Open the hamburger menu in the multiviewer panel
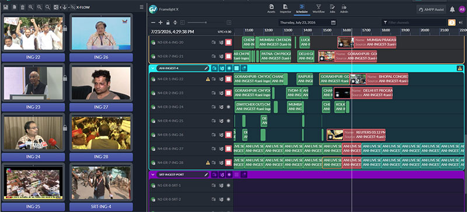 (x=141, y=7)
